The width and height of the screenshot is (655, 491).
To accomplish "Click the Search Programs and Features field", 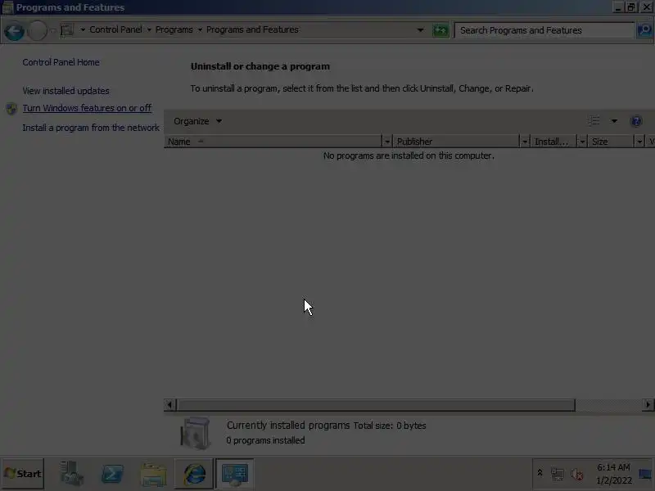I will click(x=544, y=30).
